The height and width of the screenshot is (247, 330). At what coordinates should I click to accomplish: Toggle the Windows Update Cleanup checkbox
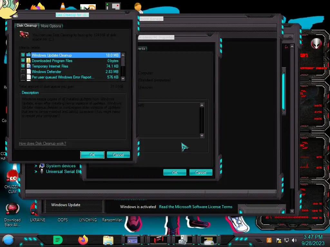pos(23,55)
